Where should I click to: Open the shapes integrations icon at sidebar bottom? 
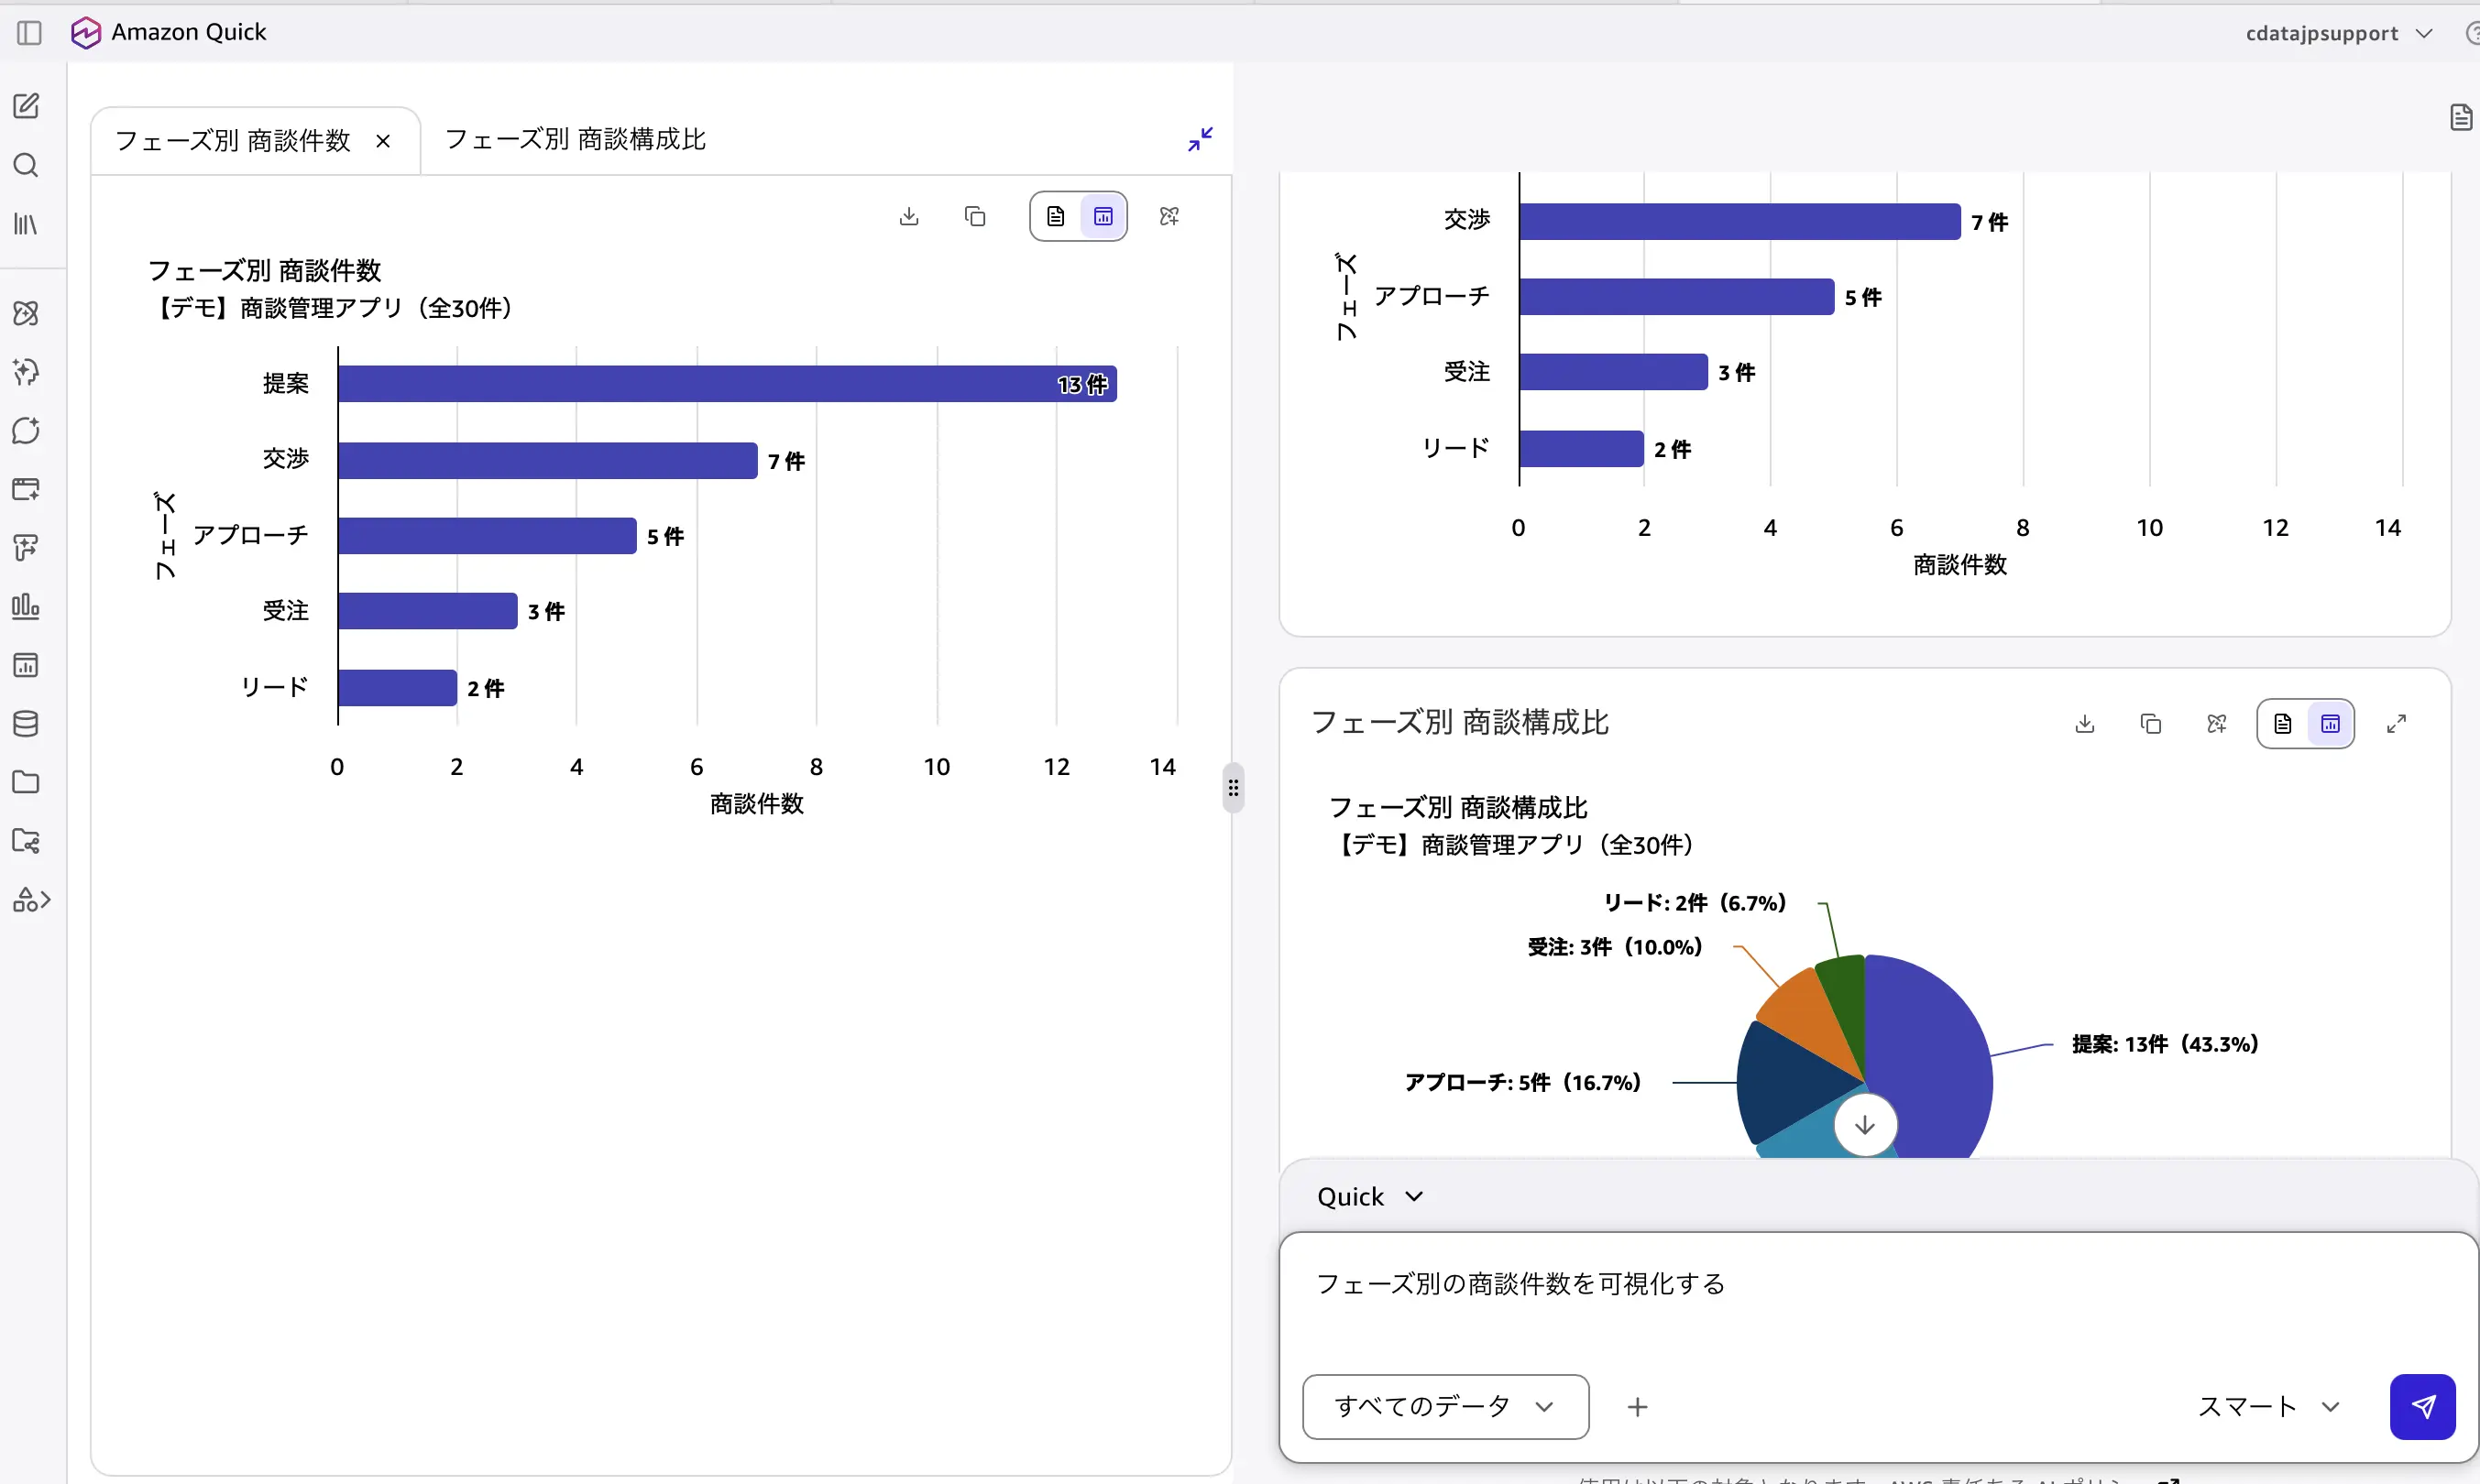[31, 900]
